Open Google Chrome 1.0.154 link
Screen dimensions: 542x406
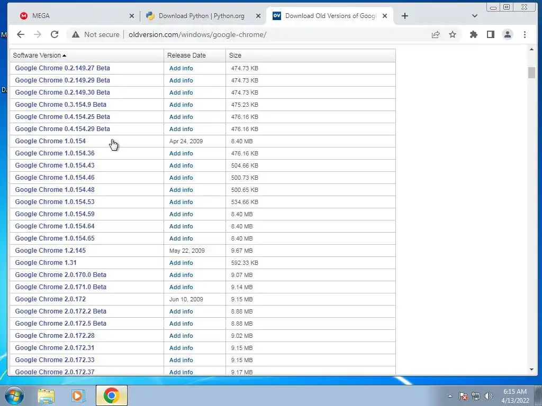tap(50, 141)
